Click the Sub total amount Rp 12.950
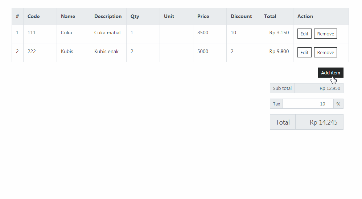The image size is (362, 199). point(330,88)
